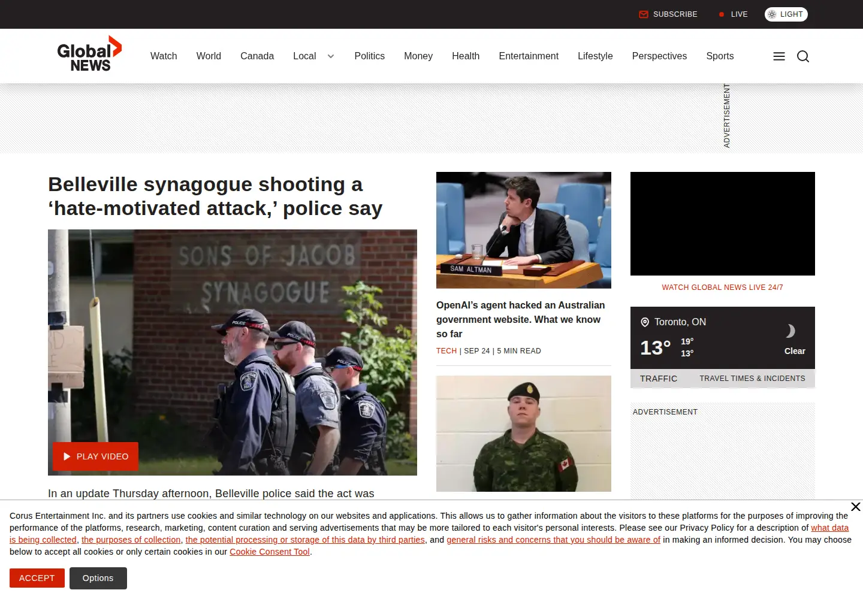863x599 pixels.
Task: Click the Local nav label
Action: point(304,56)
